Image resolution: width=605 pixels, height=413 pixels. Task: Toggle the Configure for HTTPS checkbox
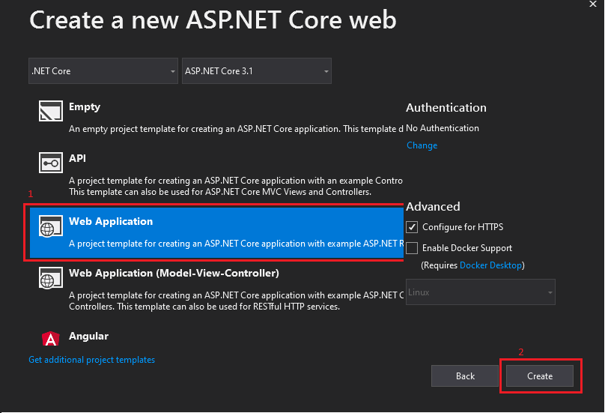click(412, 227)
